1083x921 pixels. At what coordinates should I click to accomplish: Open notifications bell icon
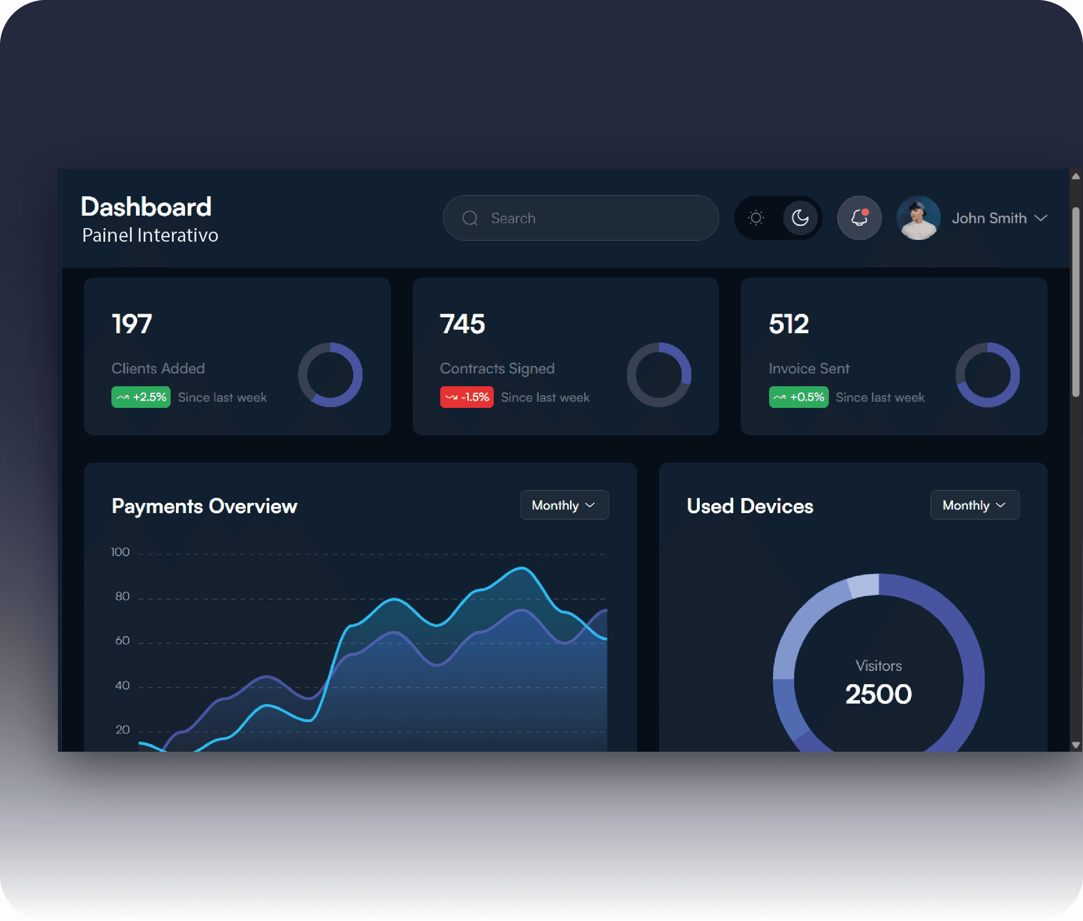[x=859, y=218]
